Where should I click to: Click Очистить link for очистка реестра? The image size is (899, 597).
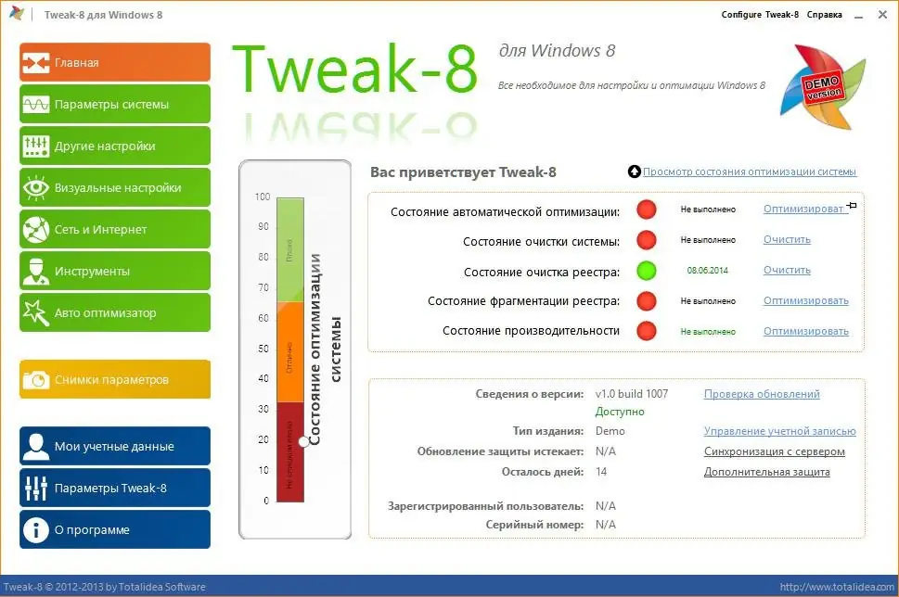click(x=787, y=270)
